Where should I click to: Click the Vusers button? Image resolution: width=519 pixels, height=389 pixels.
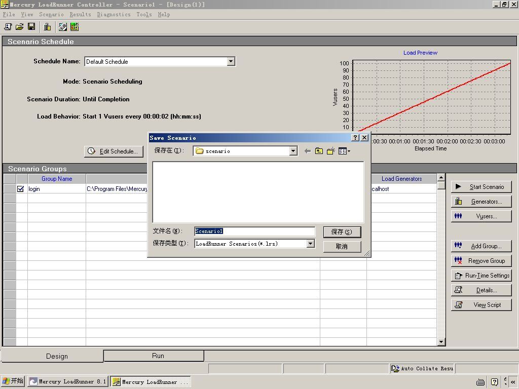(x=481, y=216)
